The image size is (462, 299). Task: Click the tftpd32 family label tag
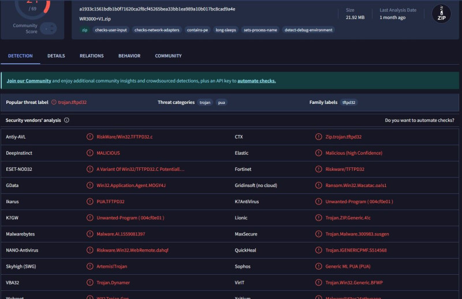[349, 103]
